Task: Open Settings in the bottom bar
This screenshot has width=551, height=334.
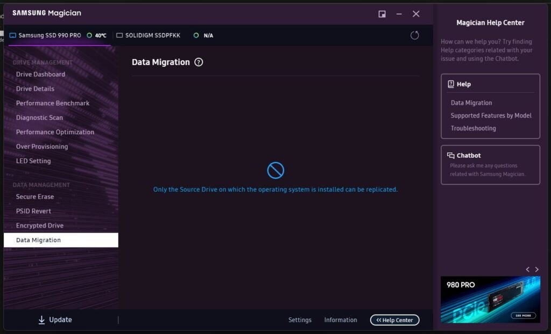Action: (300, 320)
